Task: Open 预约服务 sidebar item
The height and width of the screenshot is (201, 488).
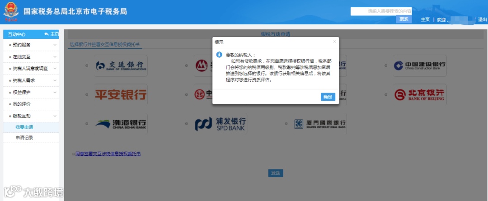Action: [x=31, y=45]
